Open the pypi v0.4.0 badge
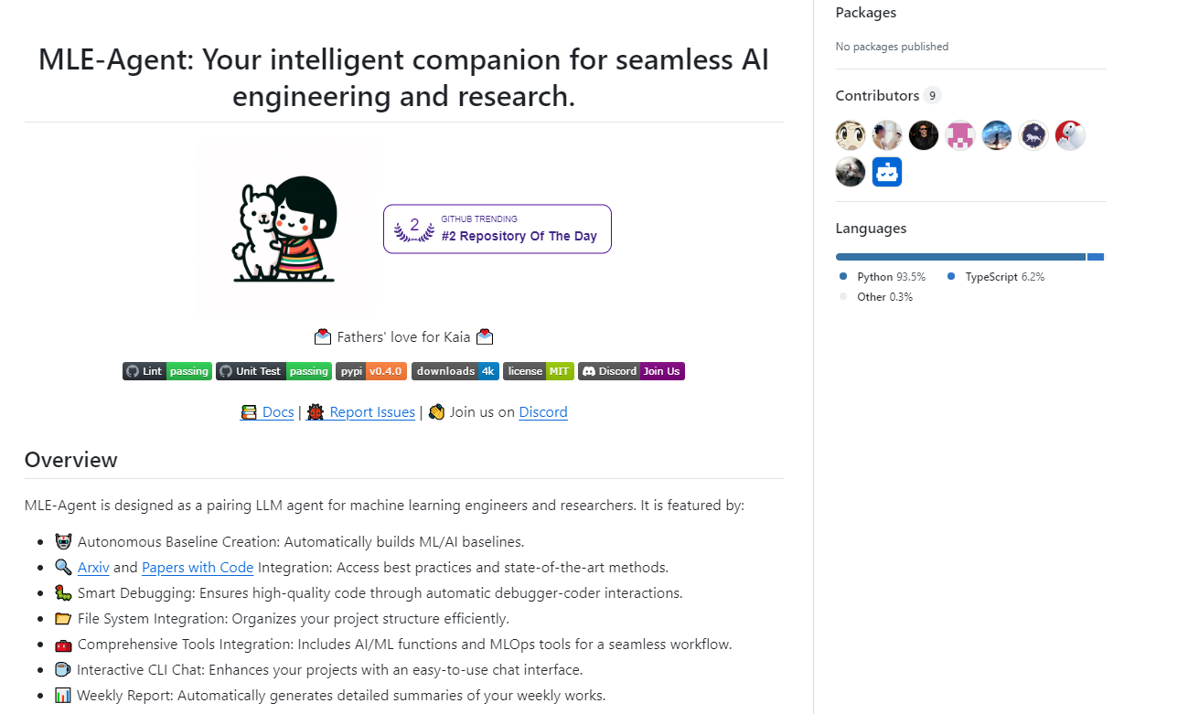This screenshot has height=714, width=1199. (x=371, y=371)
